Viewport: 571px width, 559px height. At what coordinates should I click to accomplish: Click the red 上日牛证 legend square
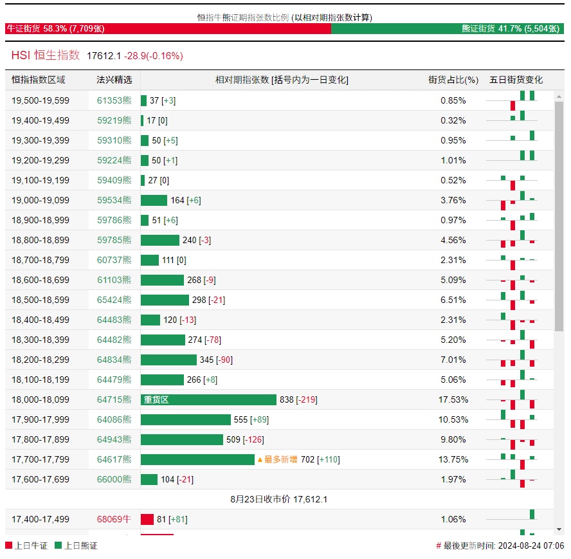point(8,545)
